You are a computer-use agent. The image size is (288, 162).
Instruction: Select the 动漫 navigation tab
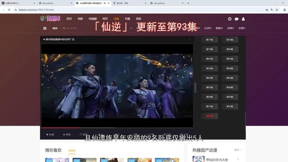pyautogui.click(x=116, y=19)
